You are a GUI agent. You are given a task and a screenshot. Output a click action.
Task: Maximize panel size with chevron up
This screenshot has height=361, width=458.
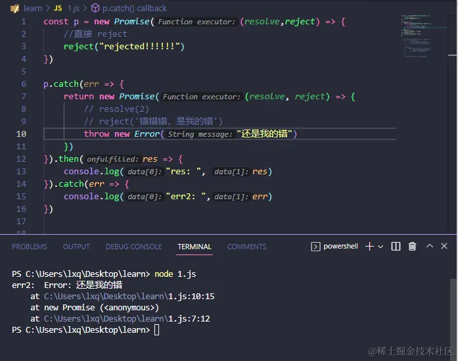[430, 246]
